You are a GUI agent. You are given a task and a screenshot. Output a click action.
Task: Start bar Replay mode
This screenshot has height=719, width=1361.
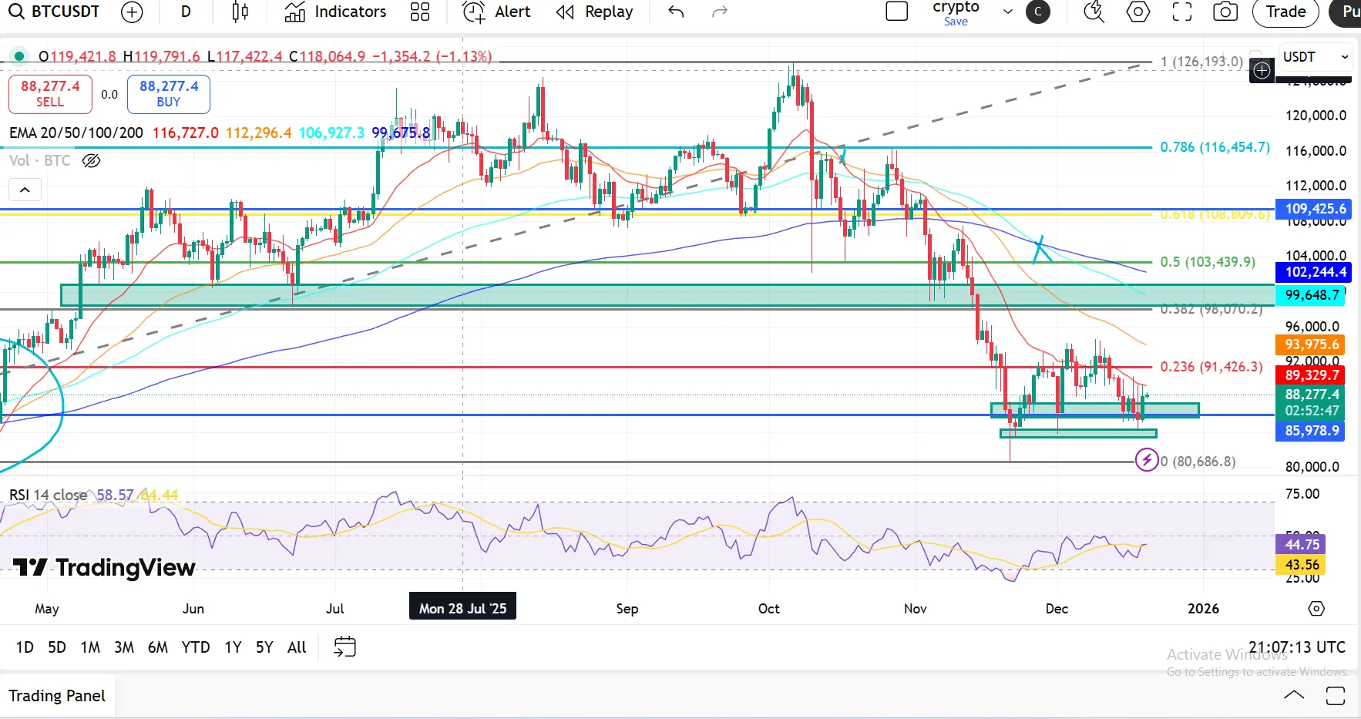coord(594,12)
